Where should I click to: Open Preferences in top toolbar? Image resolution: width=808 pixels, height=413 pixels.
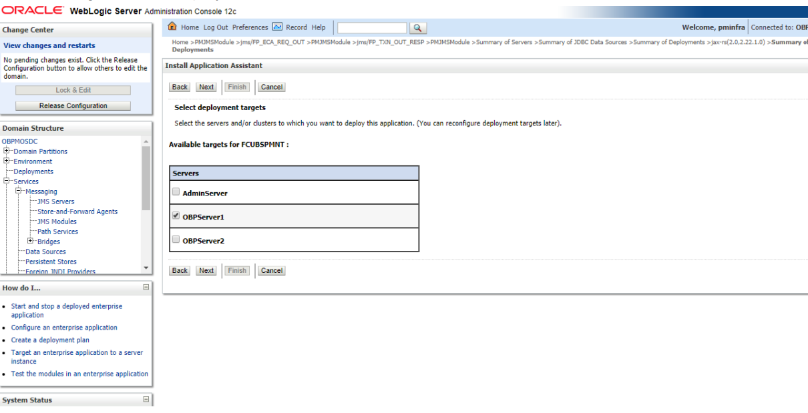[250, 27]
